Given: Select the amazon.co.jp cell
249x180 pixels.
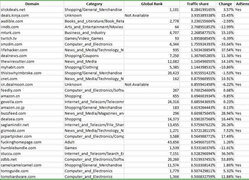Looking at the screenshot, I should pos(32,107).
